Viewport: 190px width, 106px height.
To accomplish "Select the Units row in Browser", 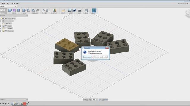I will 7,24.
